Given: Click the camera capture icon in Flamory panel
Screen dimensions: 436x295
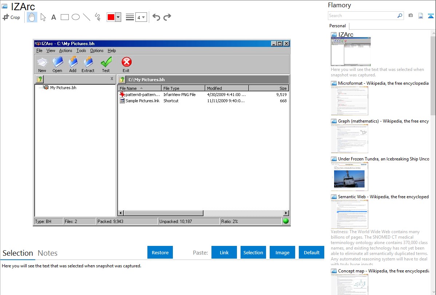Looking at the screenshot, I should point(411,16).
